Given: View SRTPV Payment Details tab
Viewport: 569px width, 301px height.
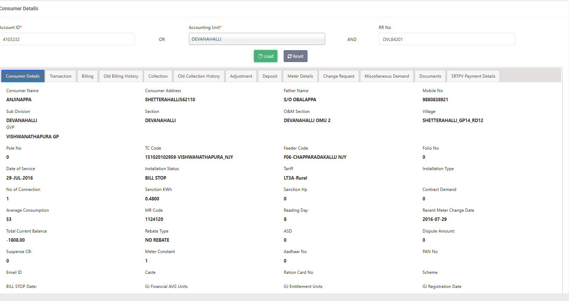Looking at the screenshot, I should click(x=473, y=76).
